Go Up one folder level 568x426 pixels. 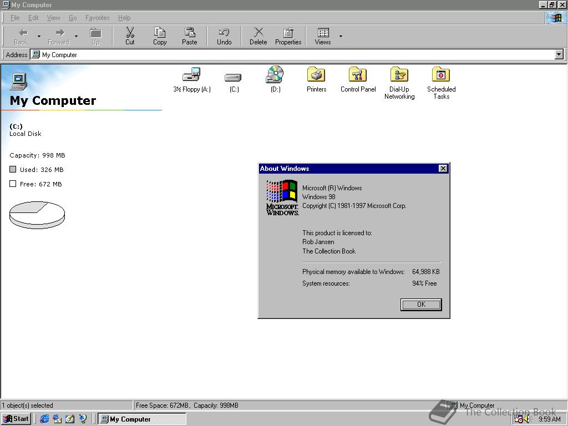pyautogui.click(x=95, y=36)
